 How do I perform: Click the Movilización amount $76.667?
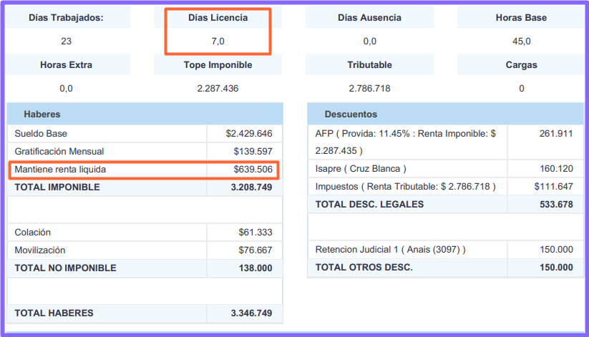pos(255,250)
